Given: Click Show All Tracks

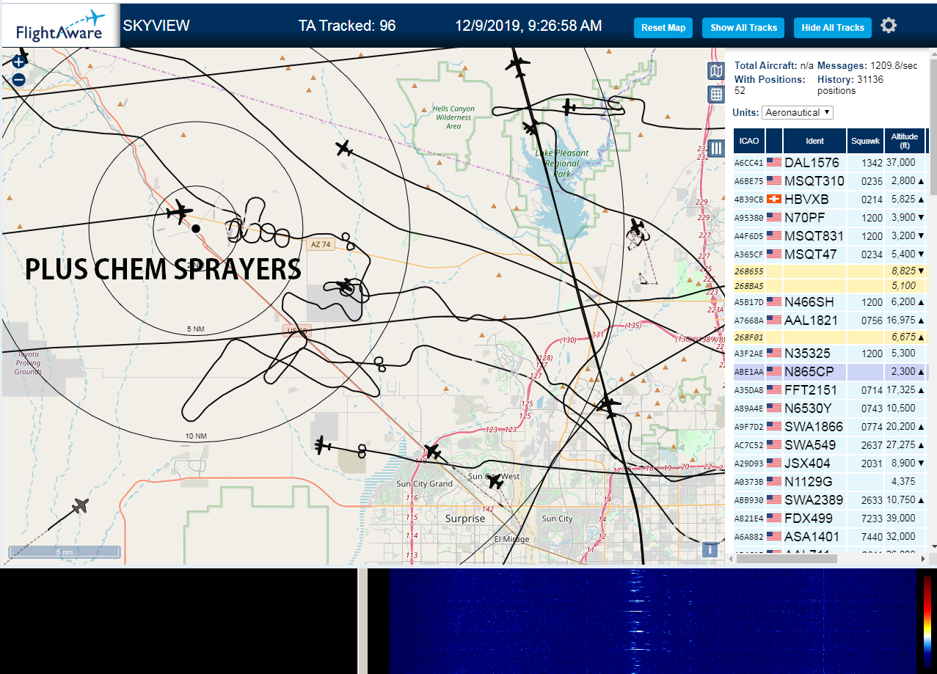Looking at the screenshot, I should [x=743, y=28].
